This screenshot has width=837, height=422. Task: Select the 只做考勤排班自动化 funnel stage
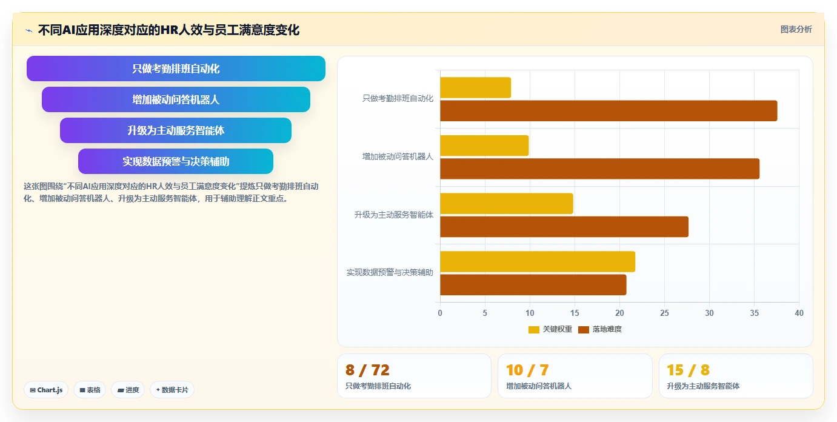pyautogui.click(x=176, y=69)
